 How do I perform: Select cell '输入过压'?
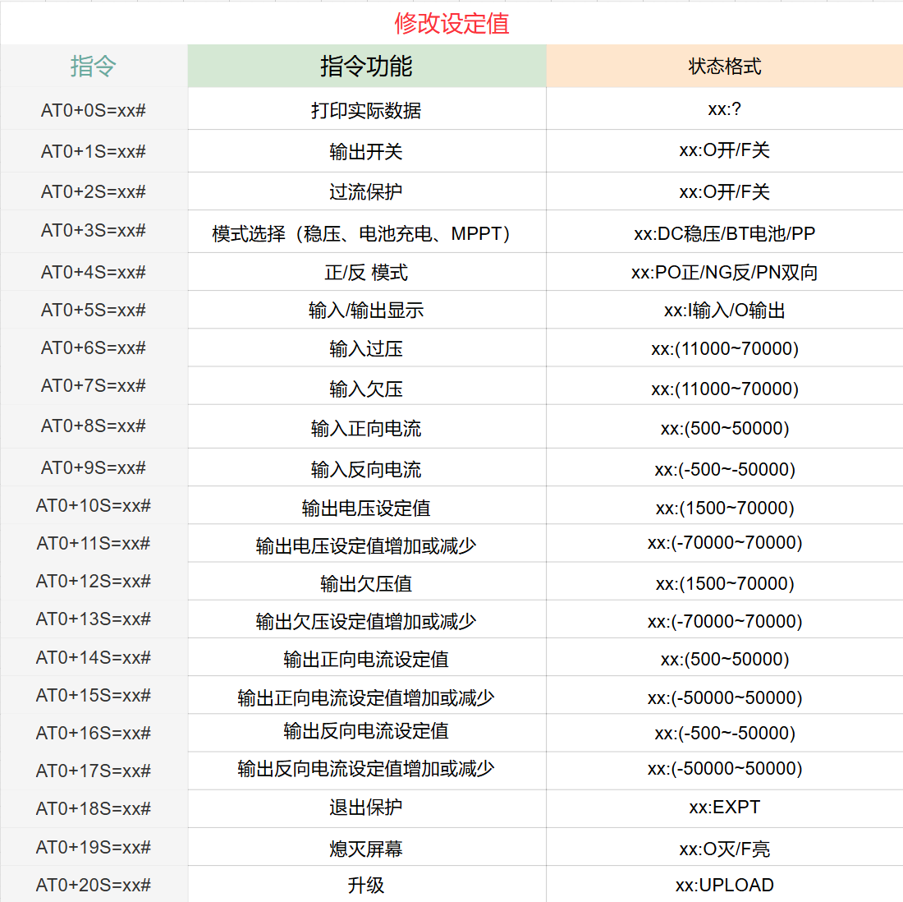coord(366,348)
